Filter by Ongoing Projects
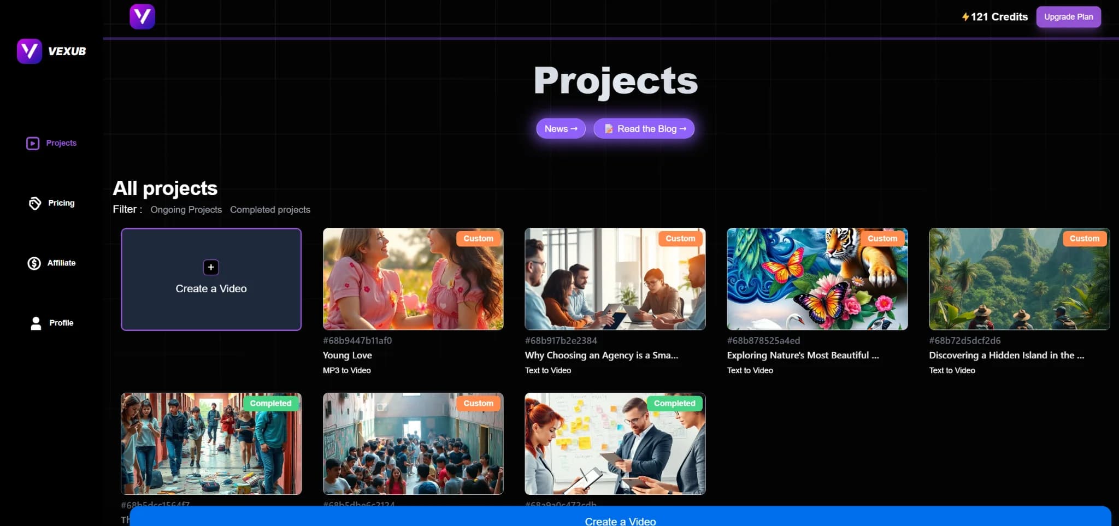 point(186,209)
